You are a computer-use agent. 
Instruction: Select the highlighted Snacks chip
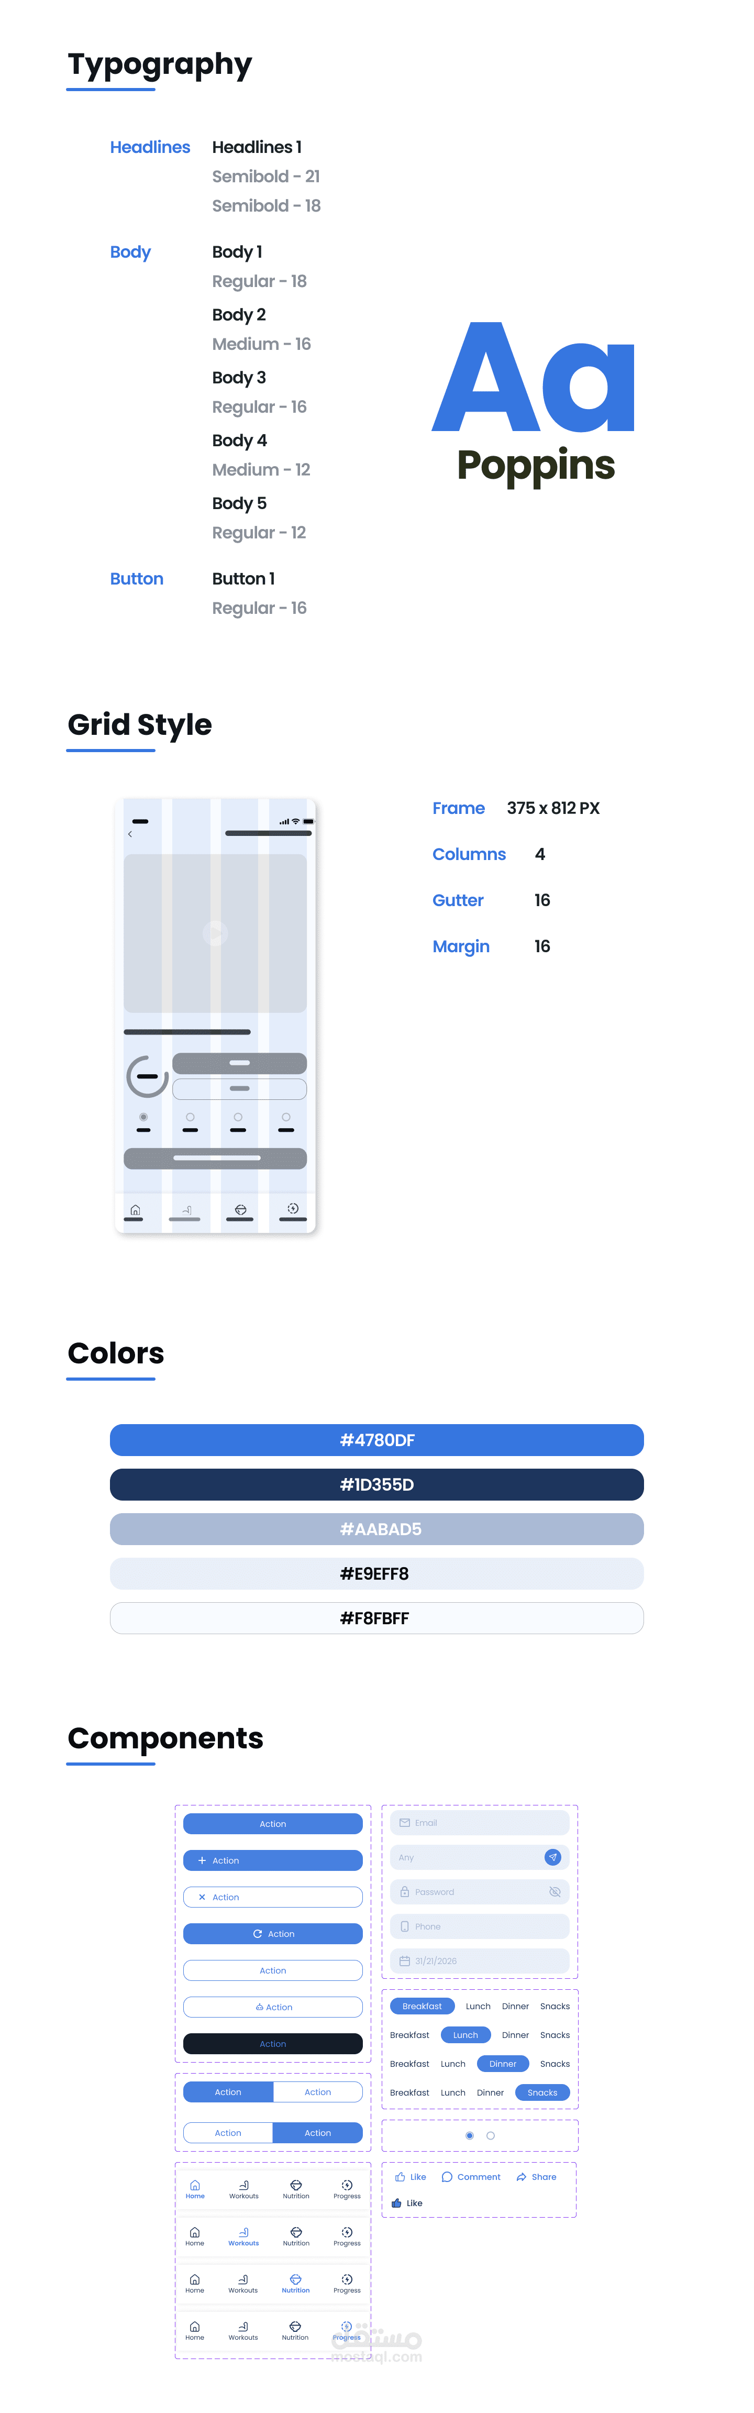pyautogui.click(x=542, y=2092)
